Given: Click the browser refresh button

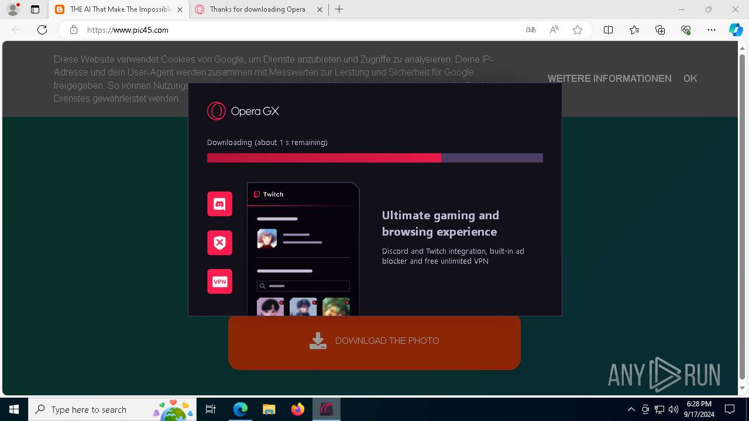Looking at the screenshot, I should coord(42,30).
